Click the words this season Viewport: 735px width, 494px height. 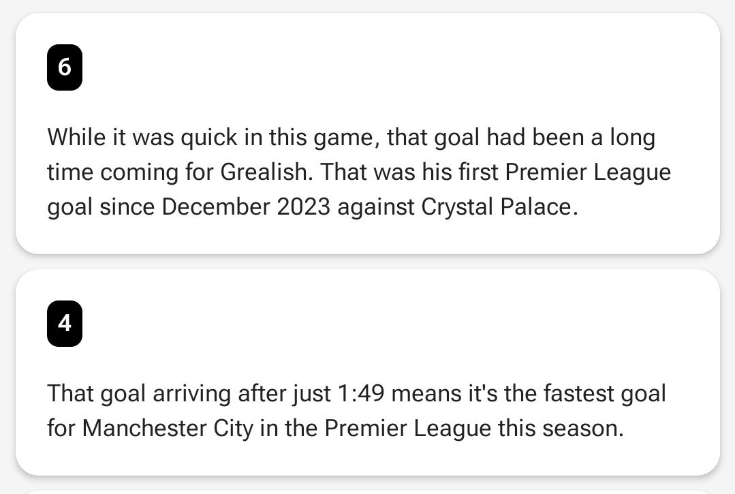(x=561, y=428)
